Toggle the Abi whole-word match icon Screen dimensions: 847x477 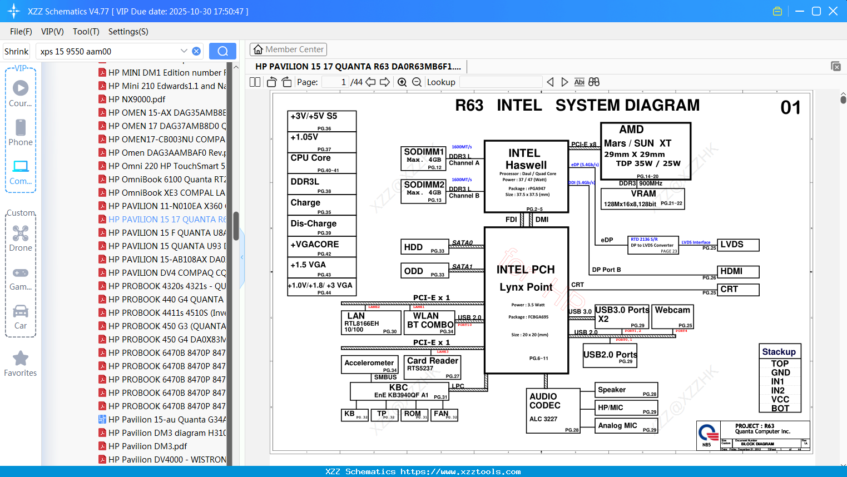[579, 82]
